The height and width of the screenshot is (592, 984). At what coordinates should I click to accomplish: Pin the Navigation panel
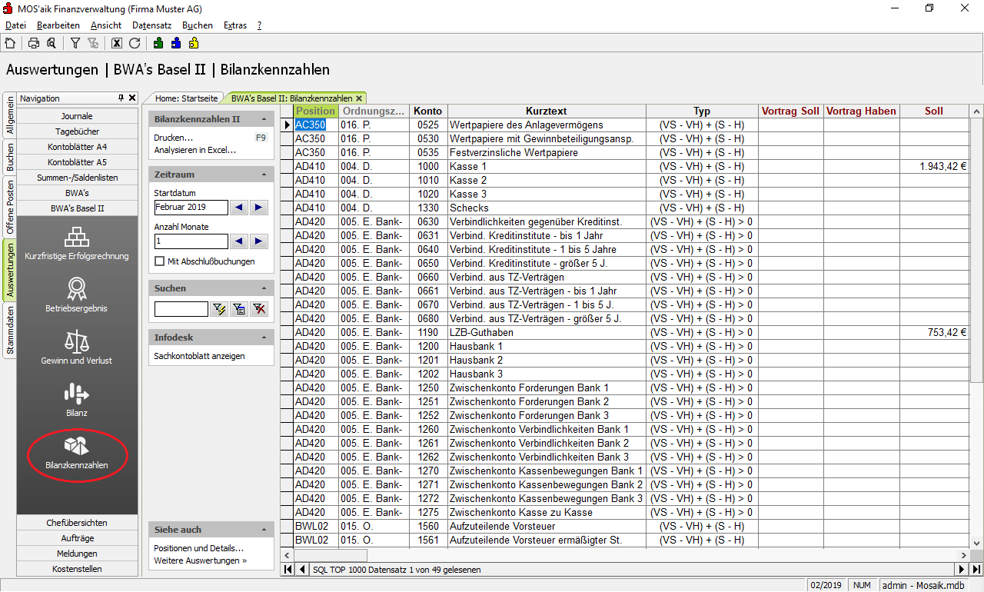[121, 98]
